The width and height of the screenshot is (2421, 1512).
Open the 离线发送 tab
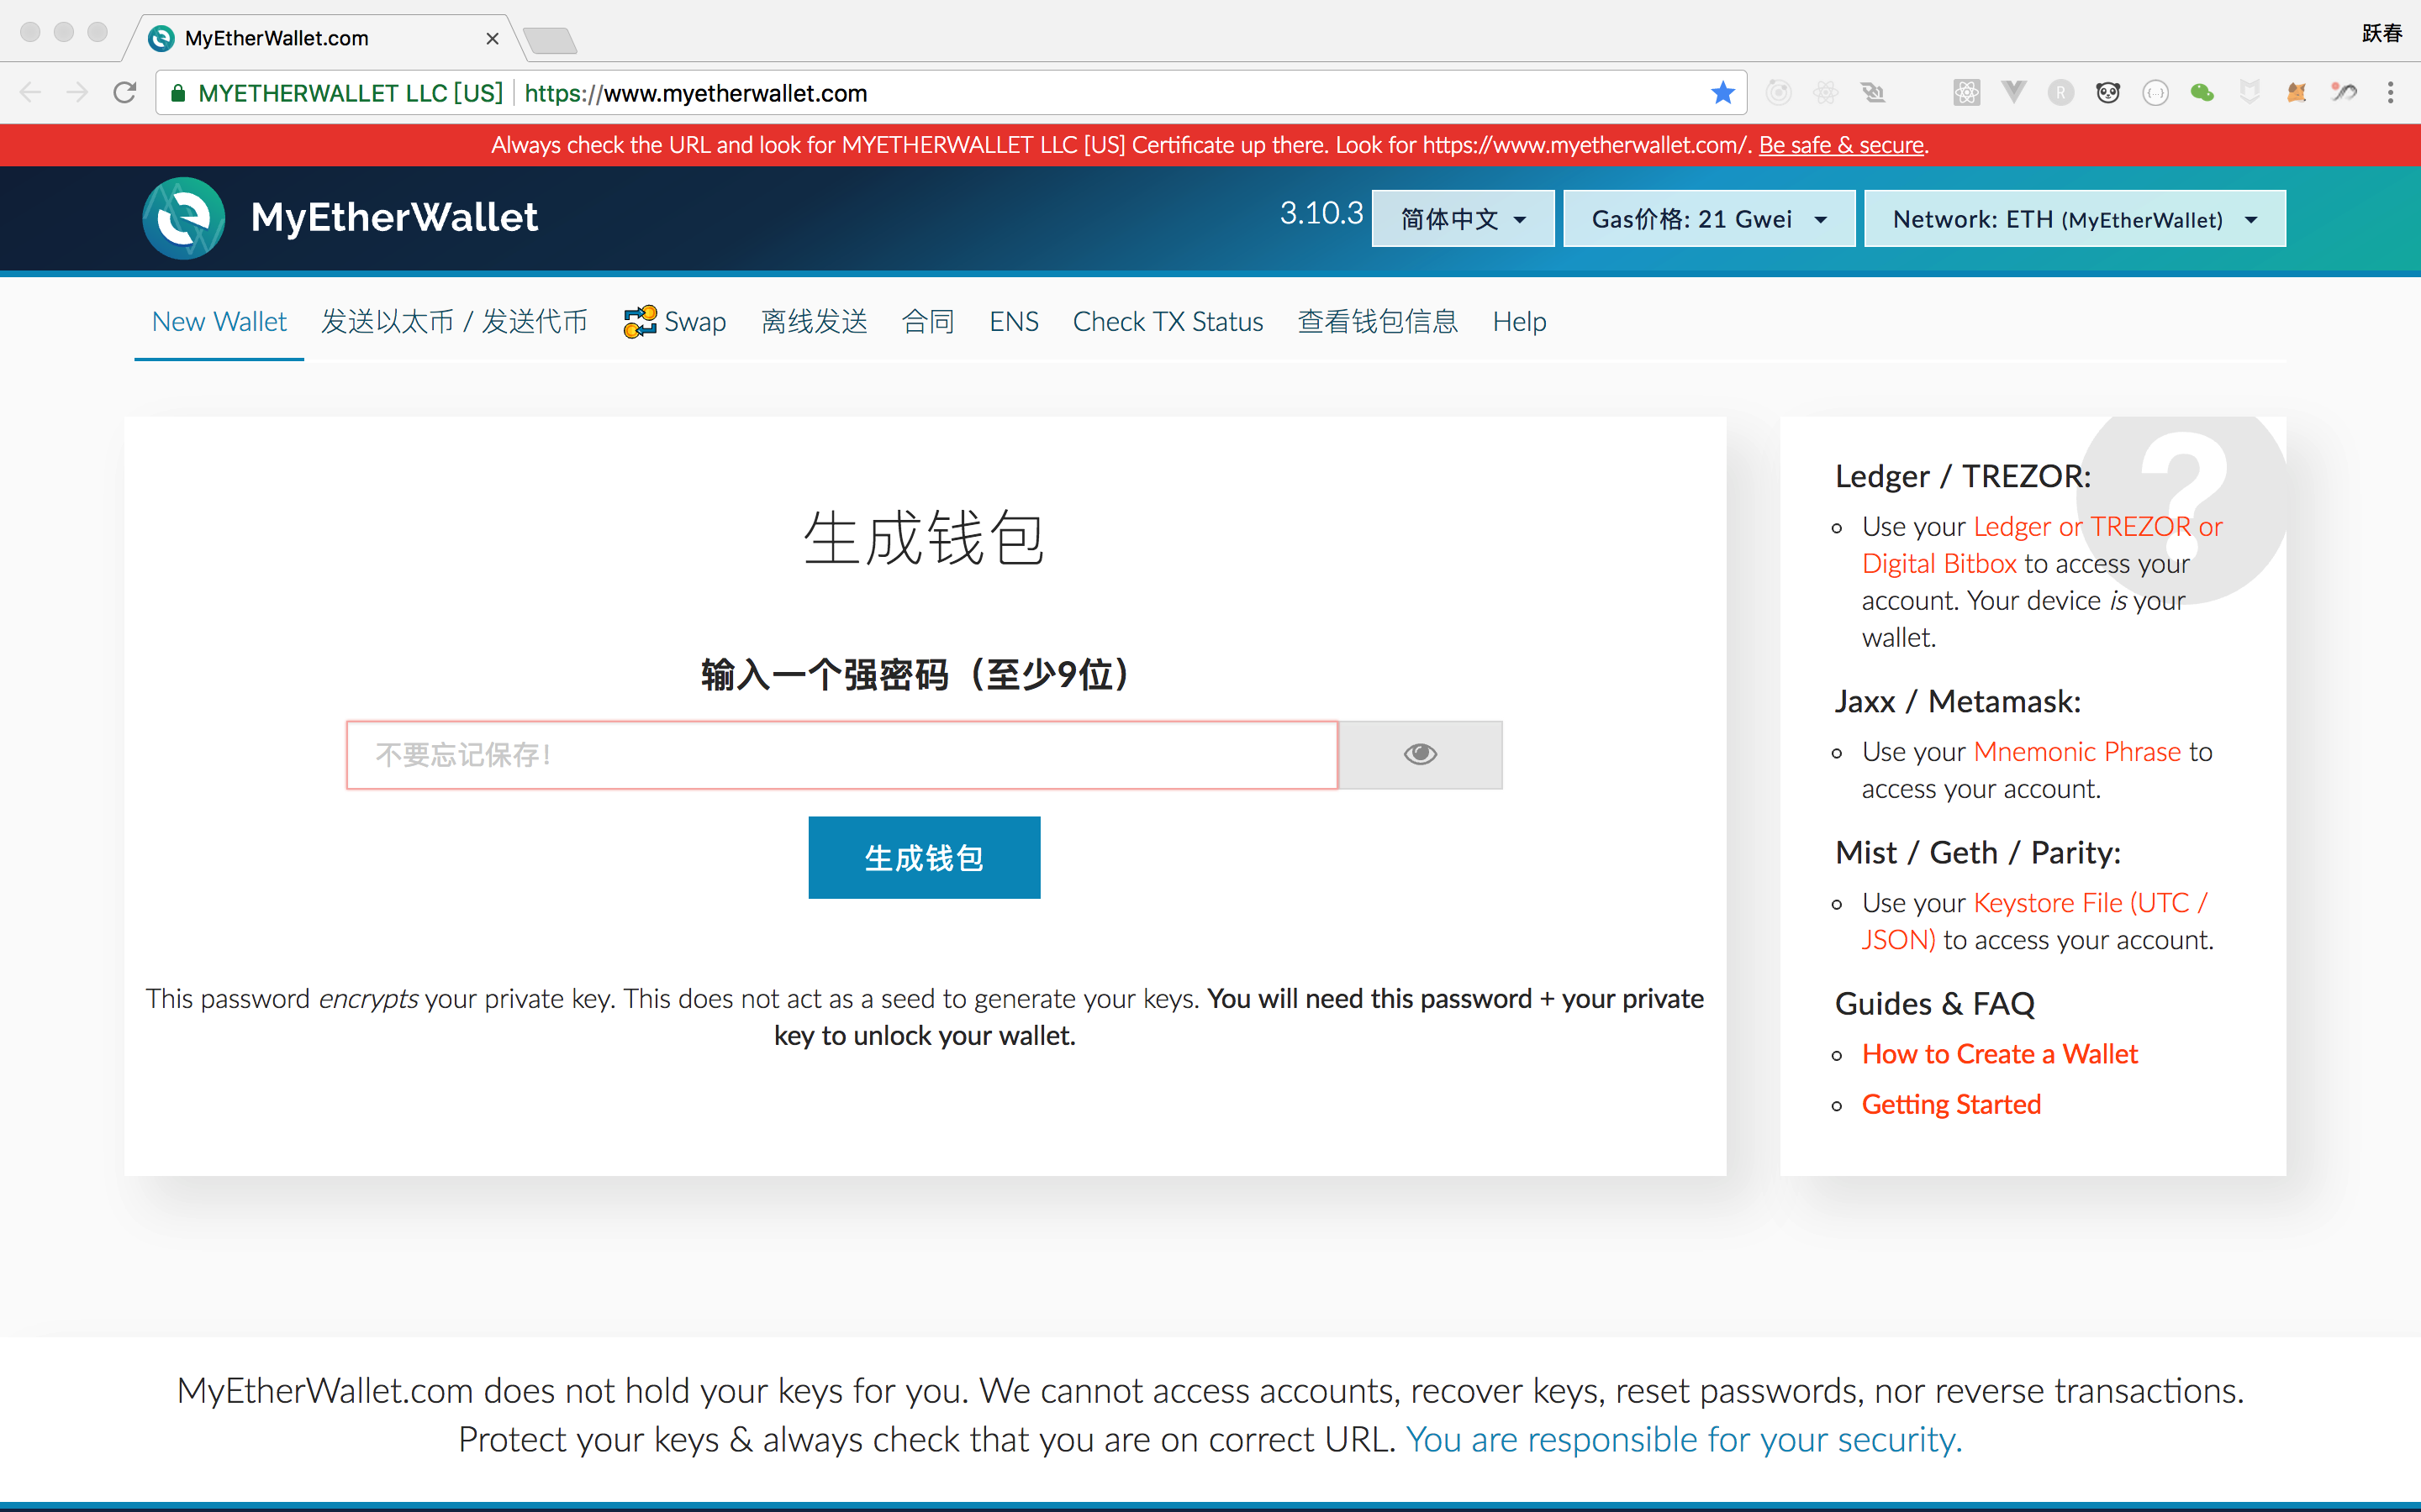tap(814, 322)
